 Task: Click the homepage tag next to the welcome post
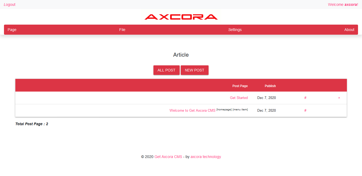coord(224,109)
